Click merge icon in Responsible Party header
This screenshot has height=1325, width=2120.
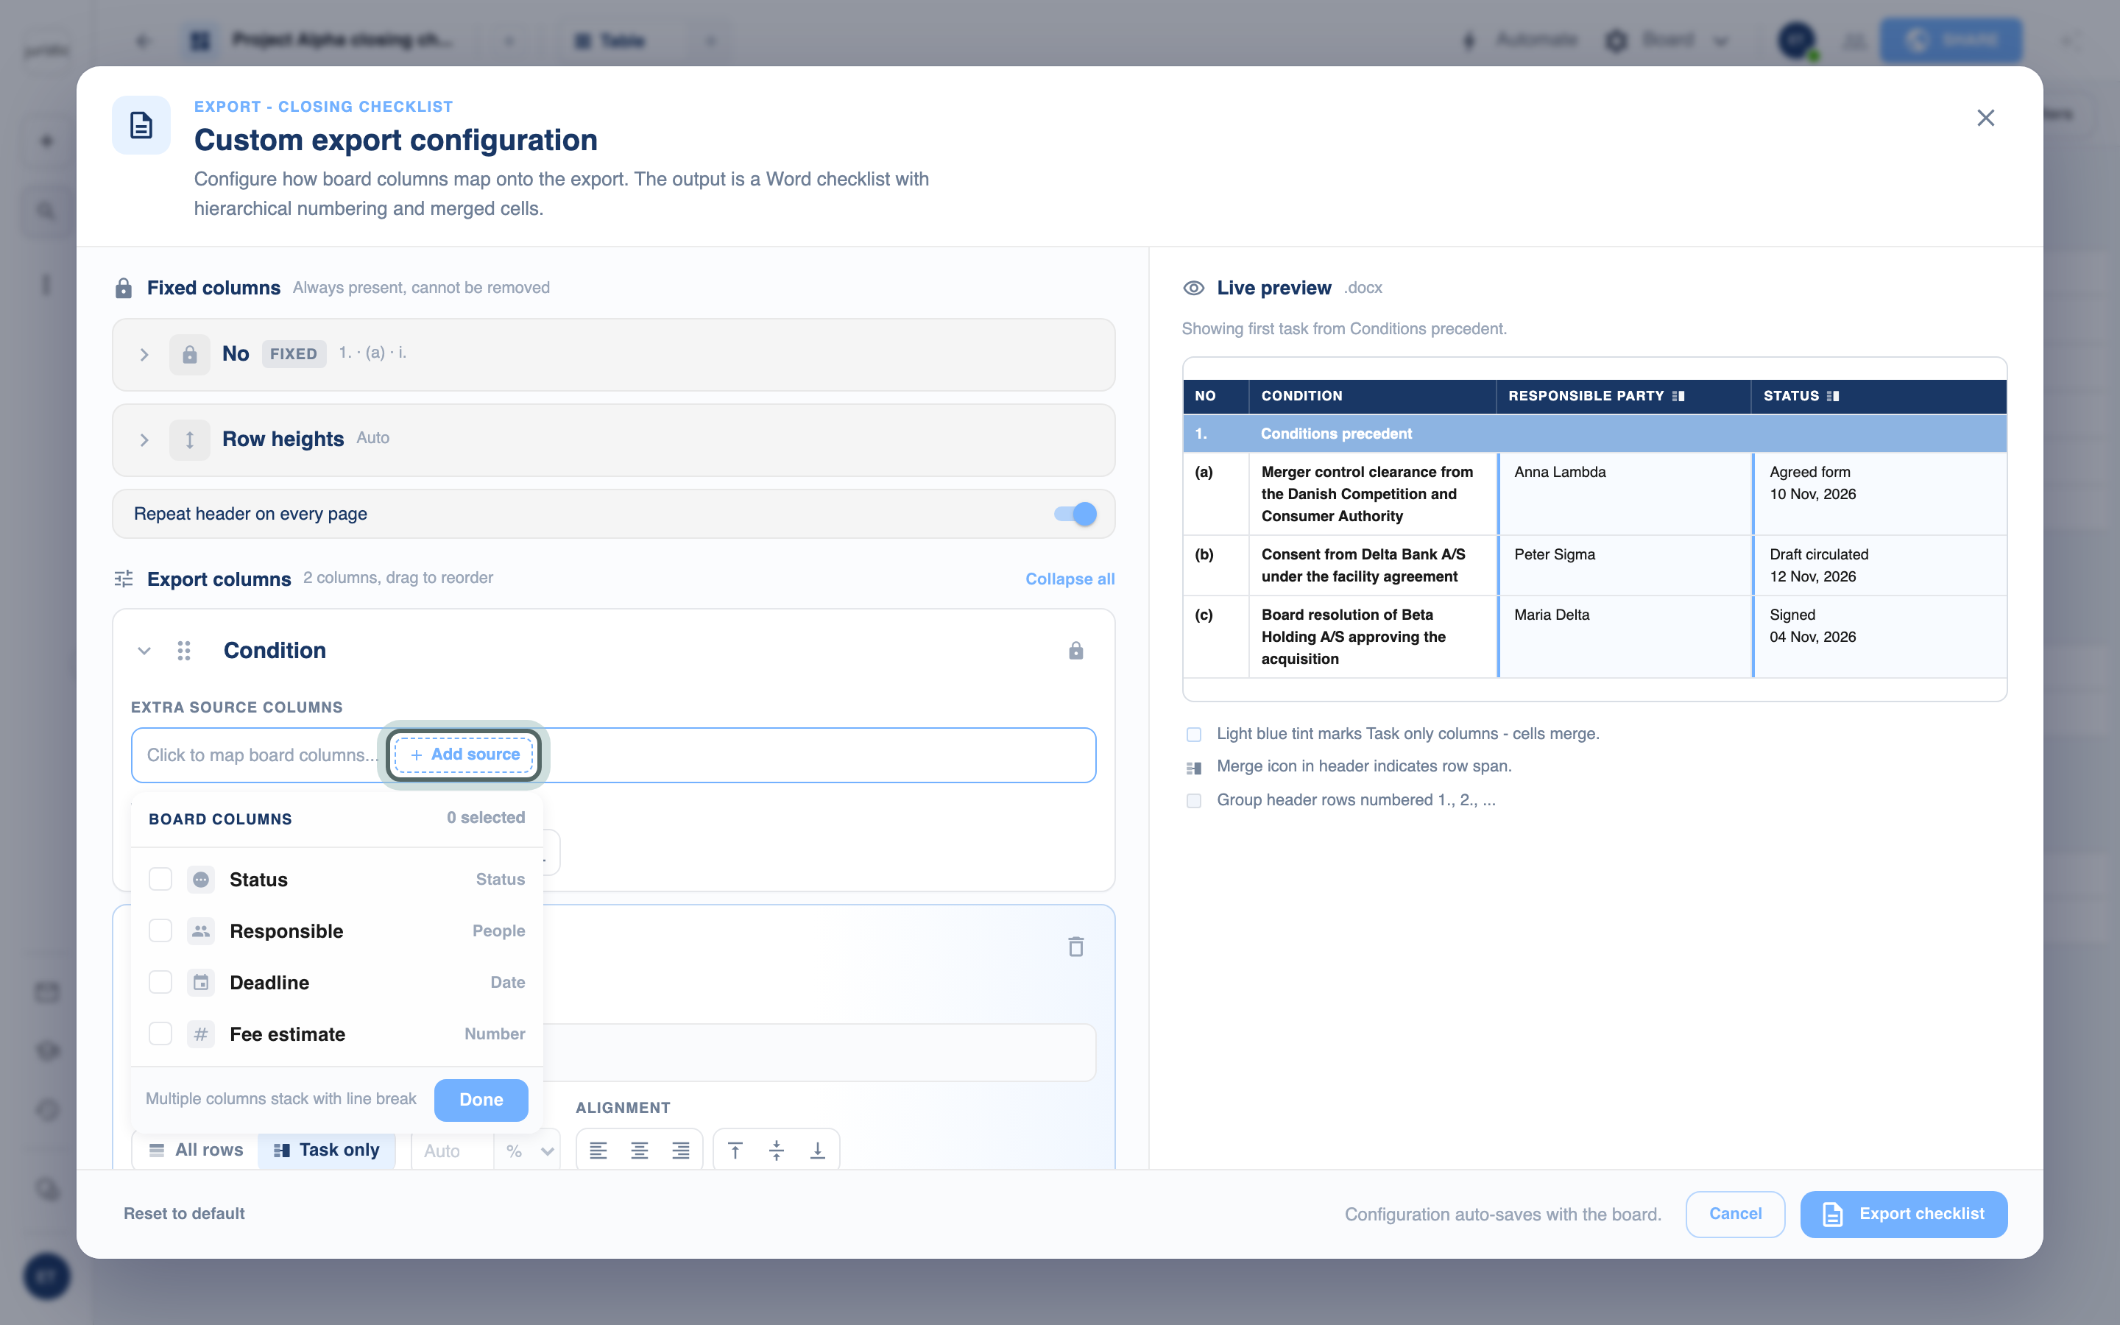point(1678,396)
